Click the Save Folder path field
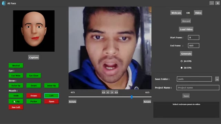The height and width of the screenshot is (124, 221). (194, 79)
